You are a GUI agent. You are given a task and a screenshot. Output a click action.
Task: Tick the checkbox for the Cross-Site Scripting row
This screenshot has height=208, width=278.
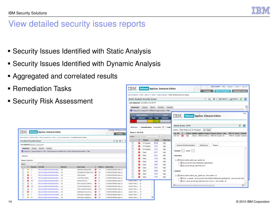[23, 178]
